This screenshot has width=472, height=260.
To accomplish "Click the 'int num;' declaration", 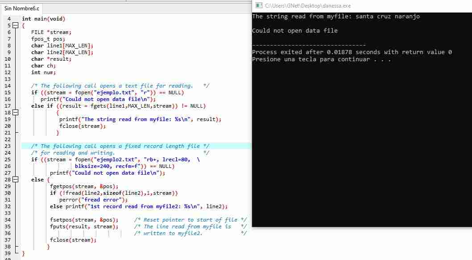I will [x=43, y=72].
